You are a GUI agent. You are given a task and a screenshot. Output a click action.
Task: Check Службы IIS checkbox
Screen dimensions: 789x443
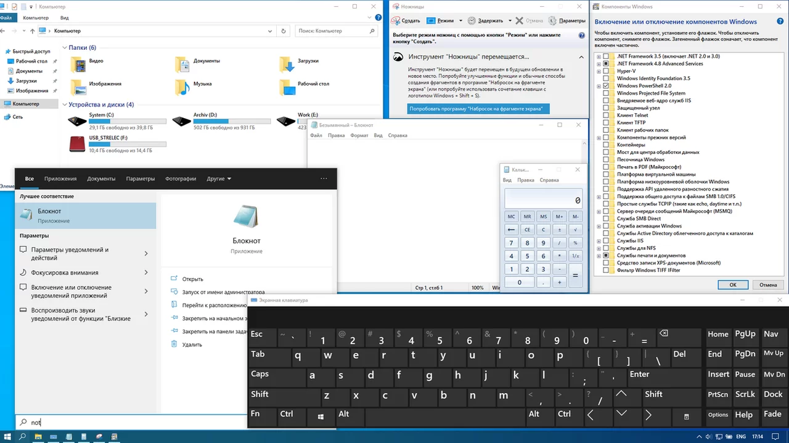click(x=606, y=241)
